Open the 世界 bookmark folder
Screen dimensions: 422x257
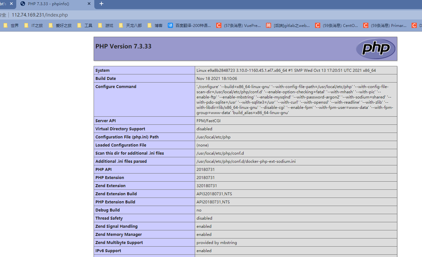11,25
